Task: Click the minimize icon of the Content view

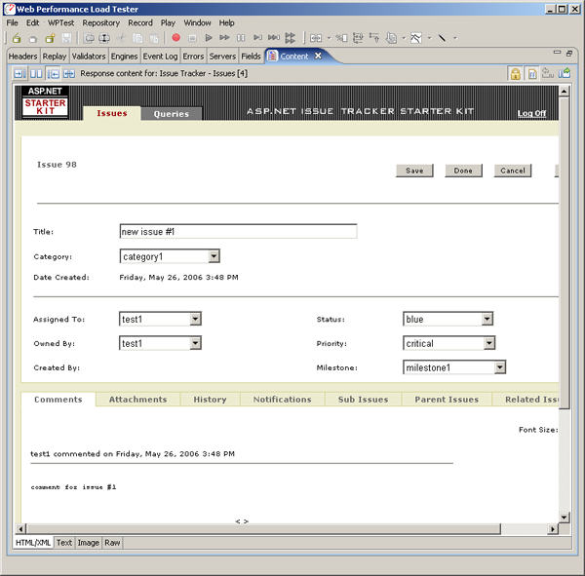Action: point(557,53)
